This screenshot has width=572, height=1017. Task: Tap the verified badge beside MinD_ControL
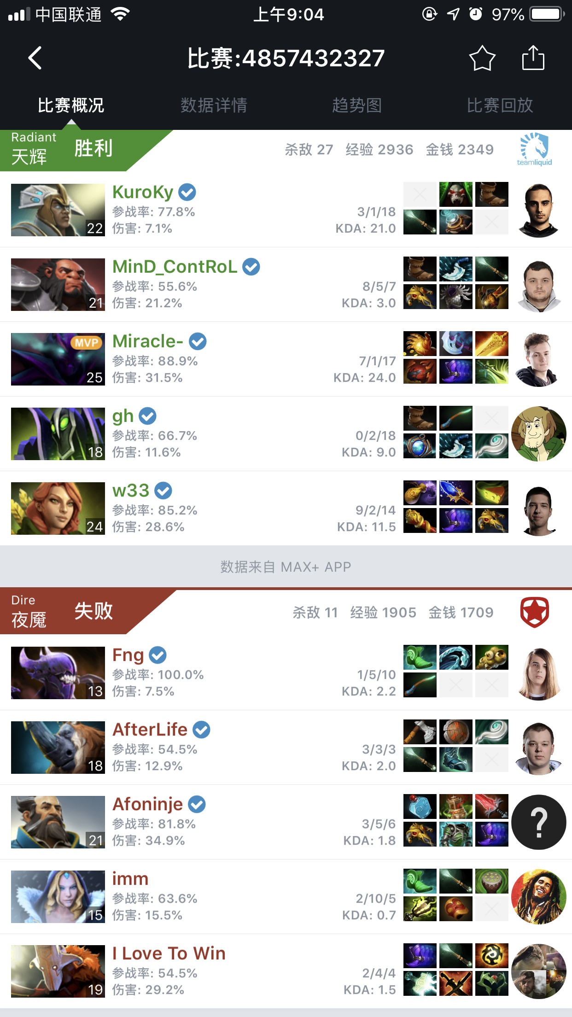[x=251, y=267]
